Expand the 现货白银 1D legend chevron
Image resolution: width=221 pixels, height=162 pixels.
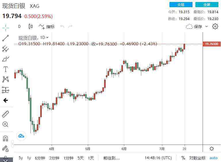tap(47, 38)
